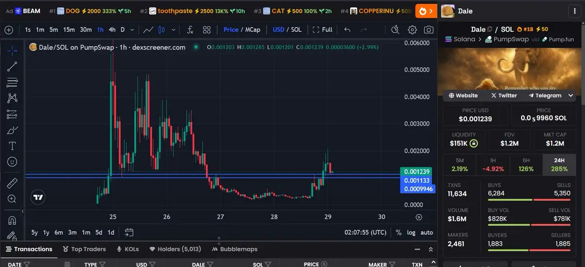
Task: Take a chart snapshot with the camera icon
Action: 429,30
